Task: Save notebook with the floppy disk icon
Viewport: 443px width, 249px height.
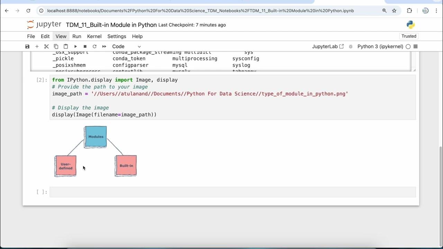Action: 27,46
